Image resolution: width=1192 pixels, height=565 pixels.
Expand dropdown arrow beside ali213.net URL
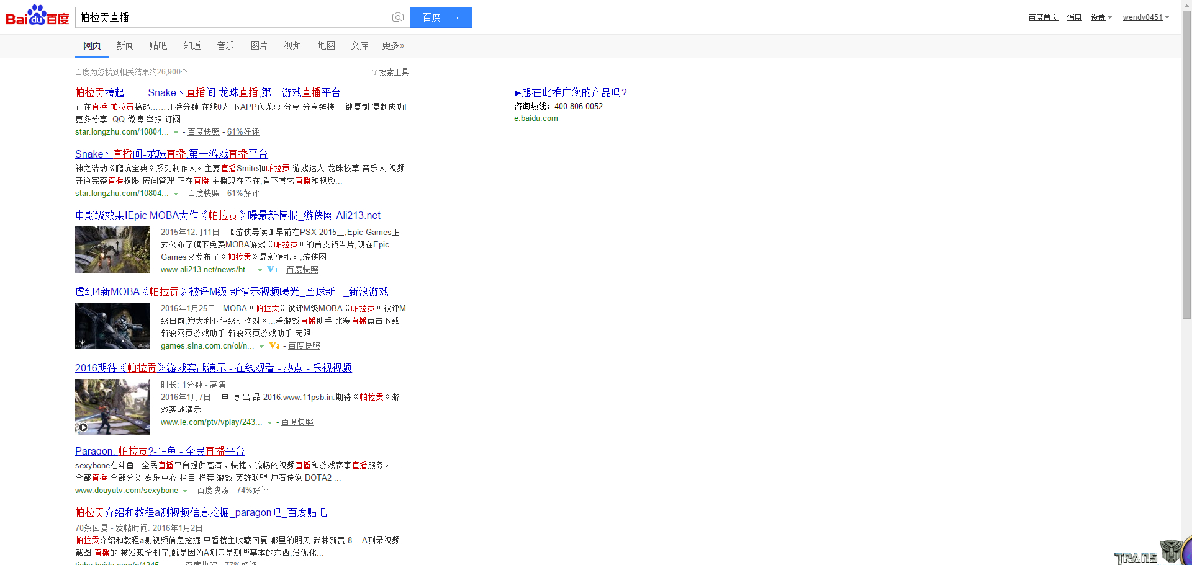(x=260, y=270)
